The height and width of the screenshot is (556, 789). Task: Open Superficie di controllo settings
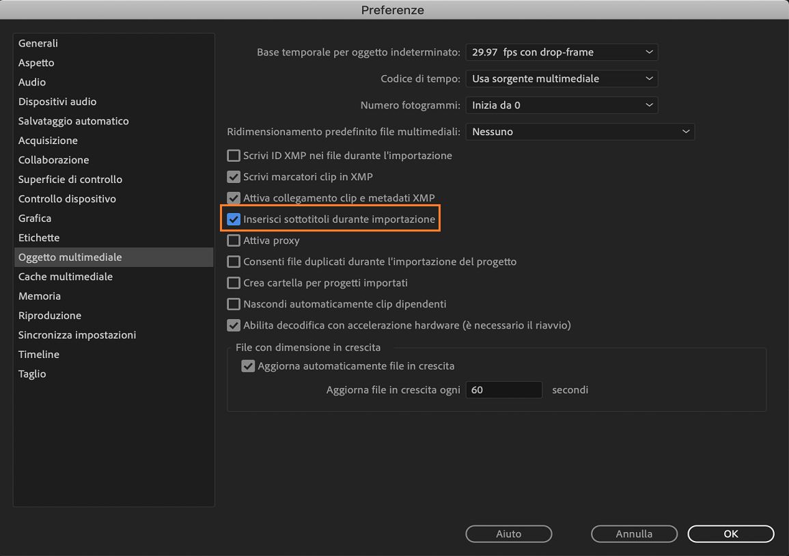113,180
